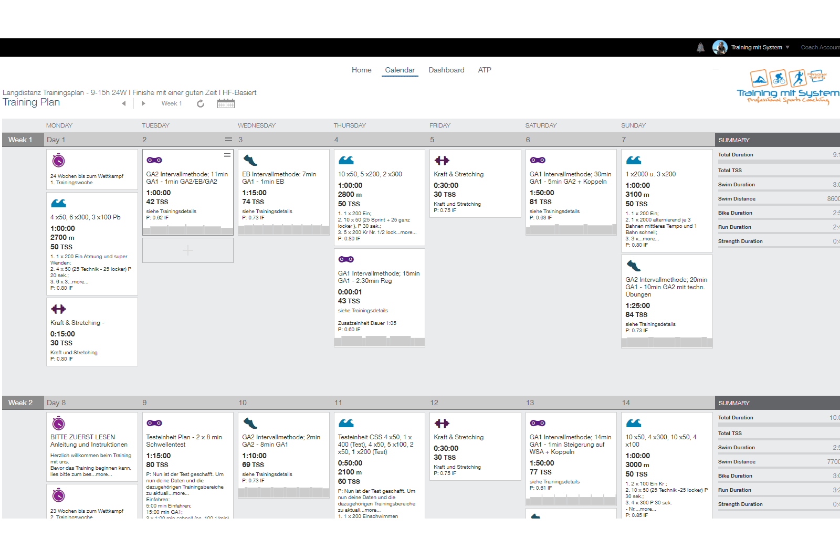Open the calendar date picker icon
This screenshot has height=560, width=840.
point(226,104)
